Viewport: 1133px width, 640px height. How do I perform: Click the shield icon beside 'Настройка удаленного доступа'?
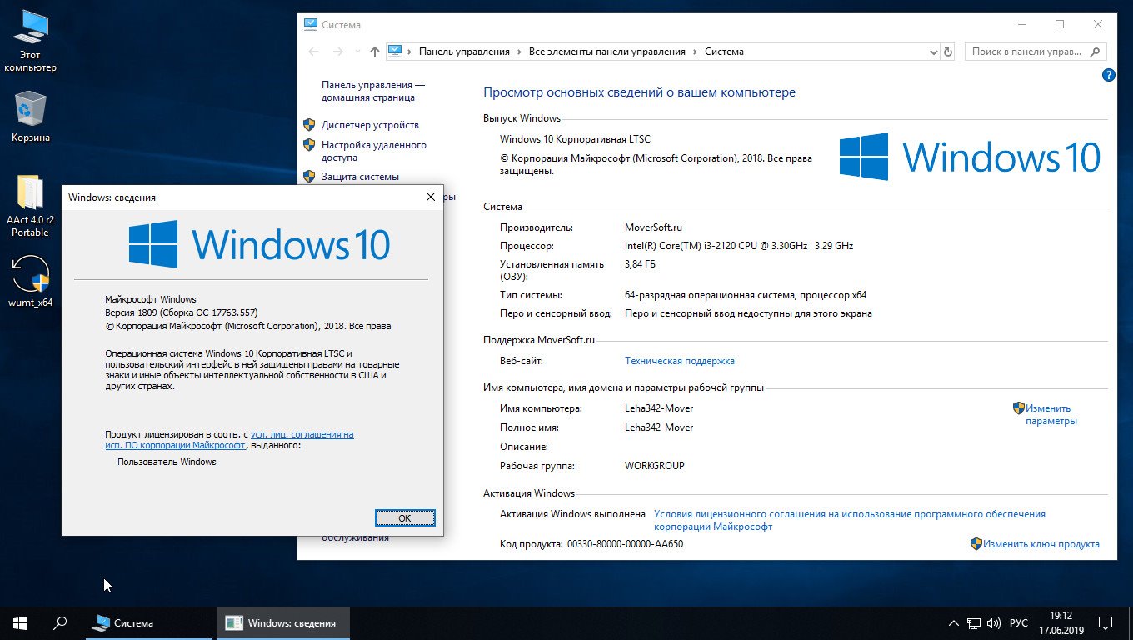point(309,145)
